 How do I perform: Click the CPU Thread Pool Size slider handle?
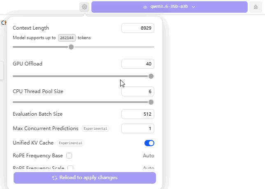(151, 102)
